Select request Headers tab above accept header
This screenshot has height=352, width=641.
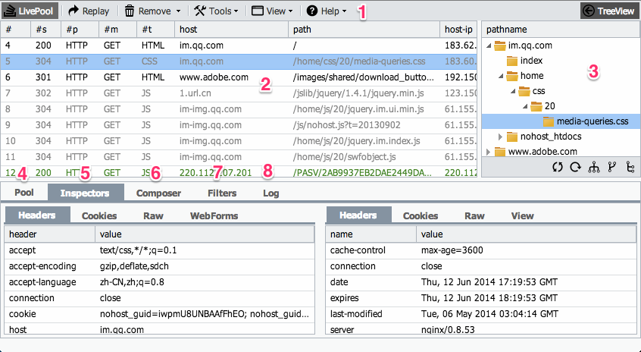point(37,215)
